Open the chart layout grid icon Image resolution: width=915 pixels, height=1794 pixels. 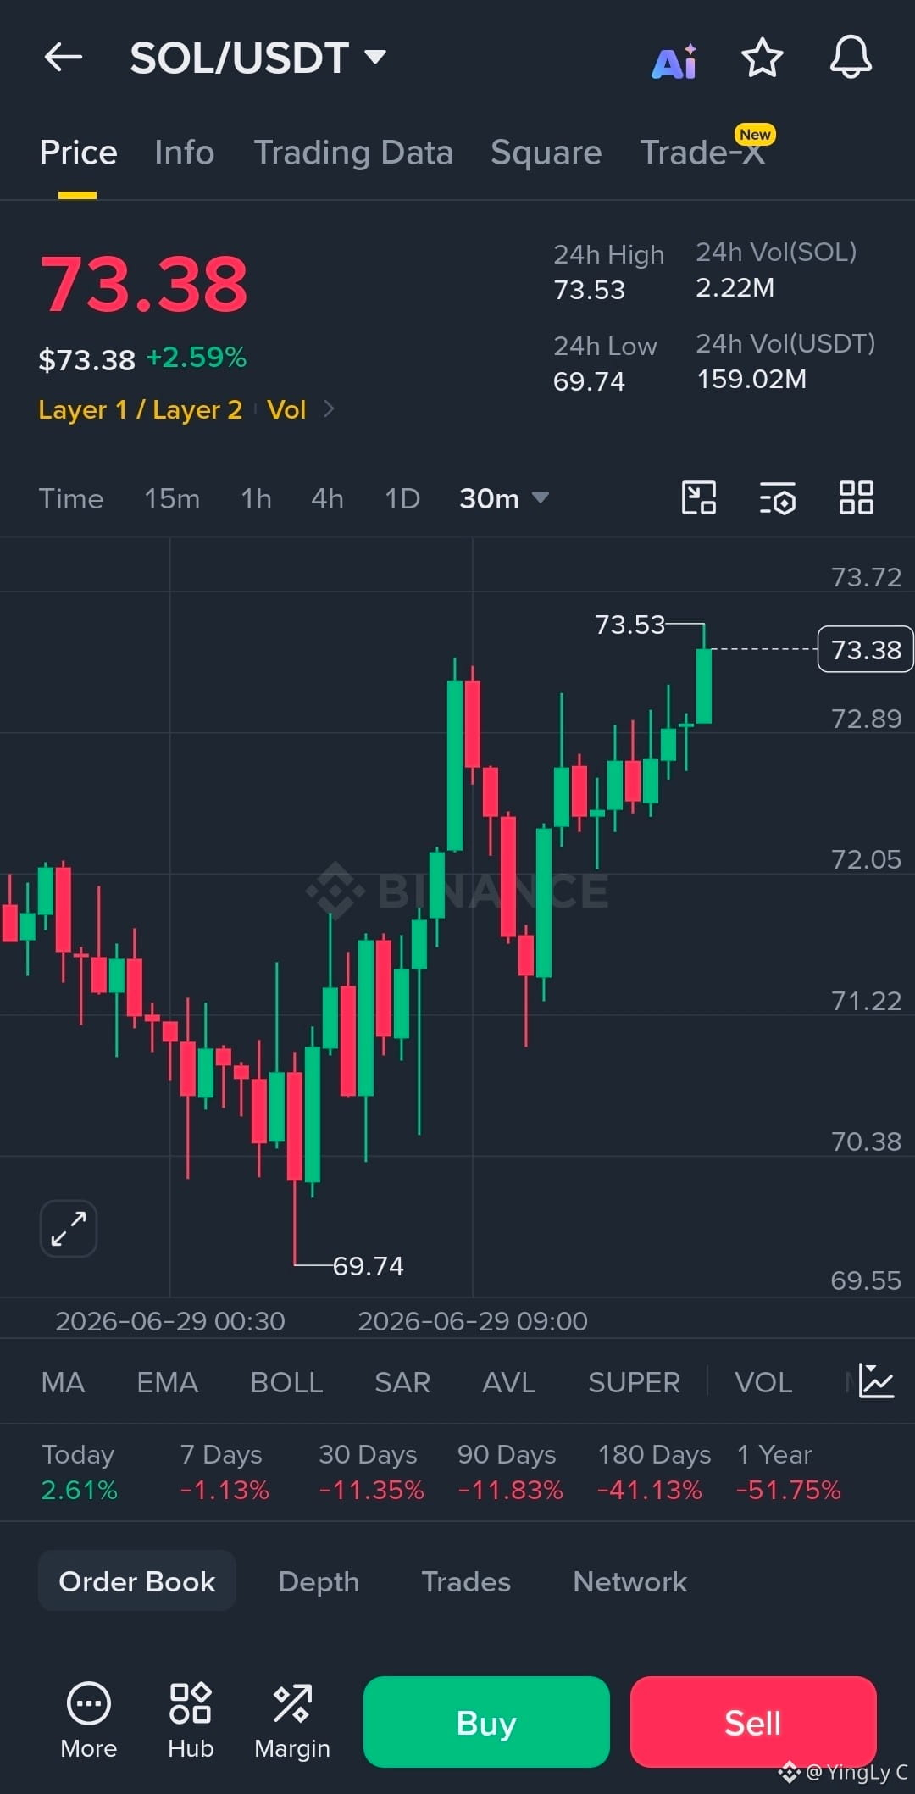click(x=856, y=497)
